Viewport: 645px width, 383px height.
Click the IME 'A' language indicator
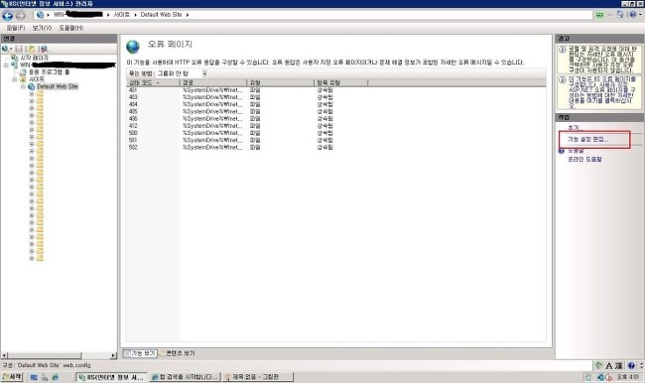pyautogui.click(x=609, y=365)
